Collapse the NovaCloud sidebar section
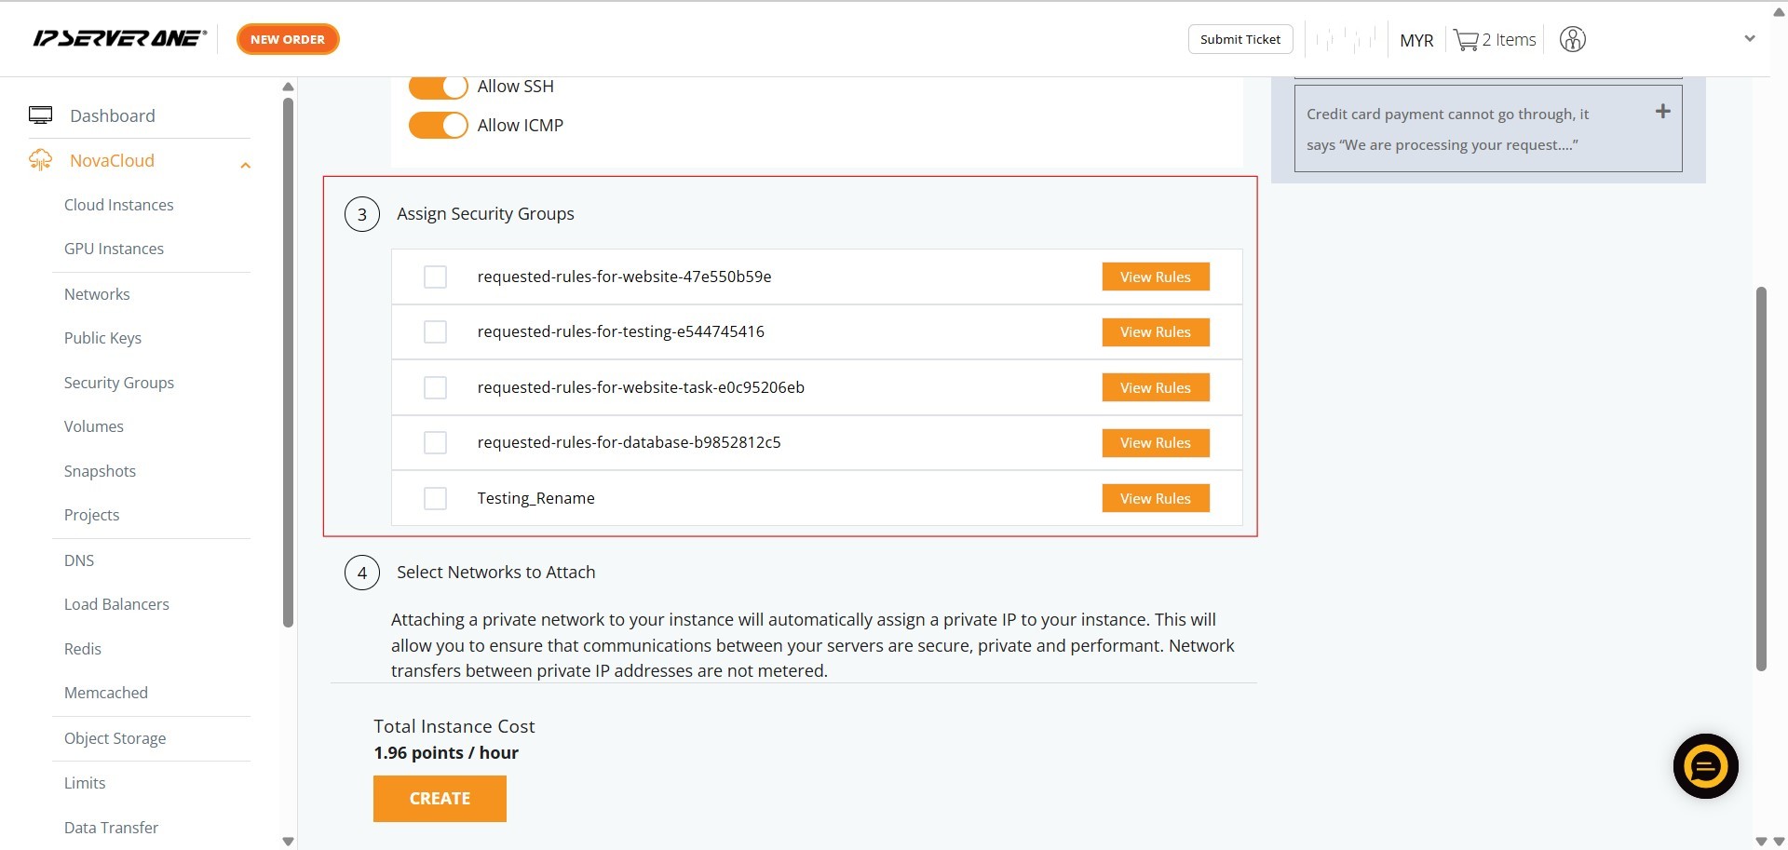 point(245,166)
